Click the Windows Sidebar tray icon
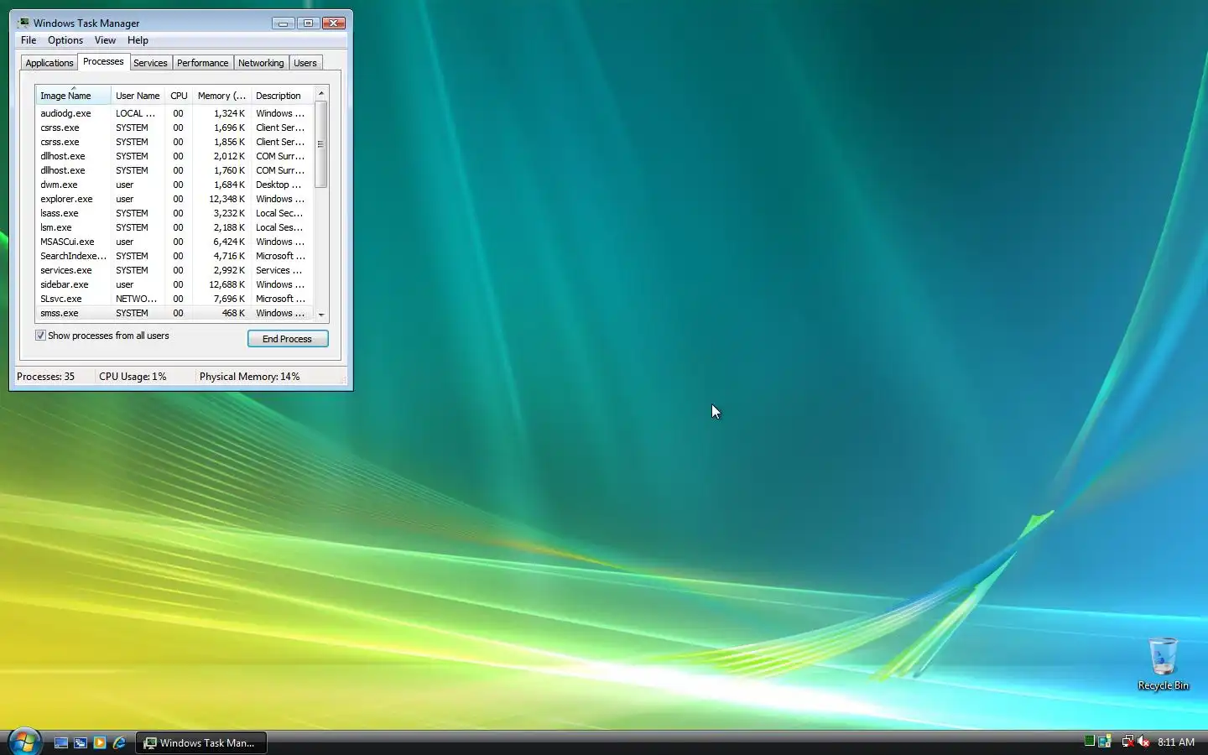1208x755 pixels. click(1105, 742)
